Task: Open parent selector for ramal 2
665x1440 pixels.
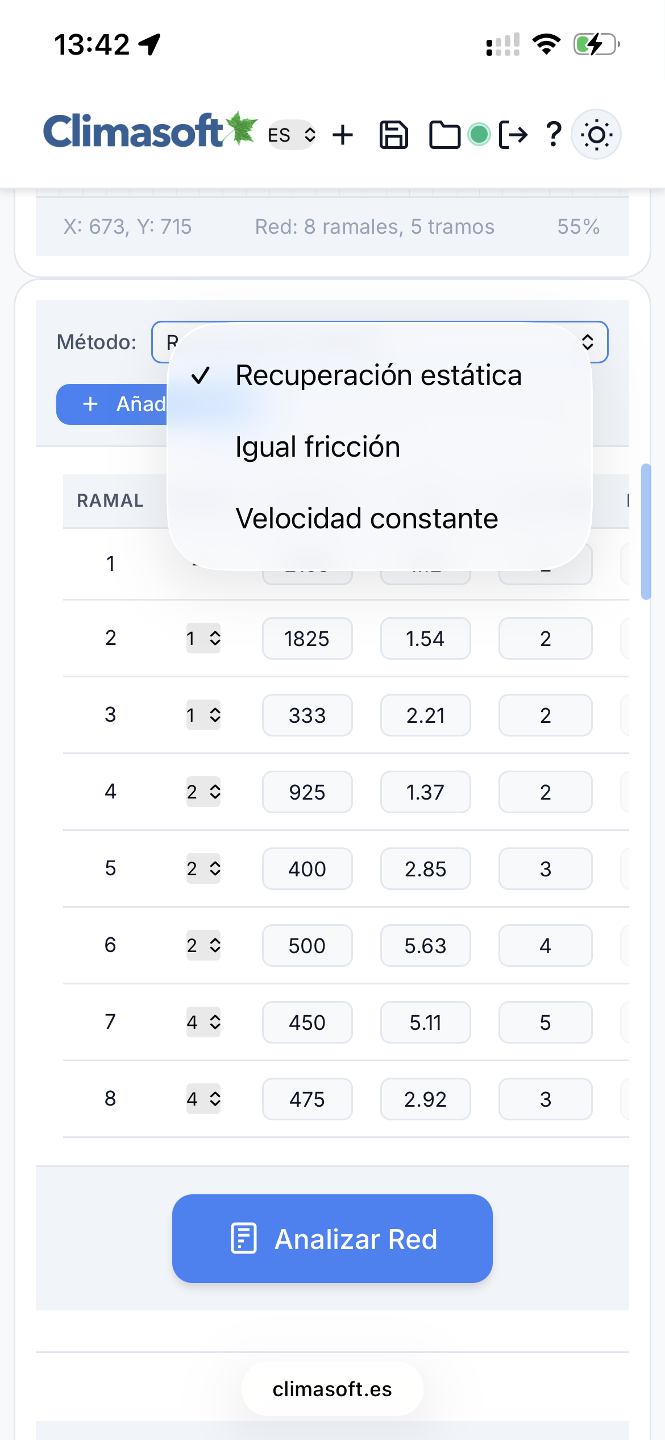Action: pyautogui.click(x=203, y=639)
